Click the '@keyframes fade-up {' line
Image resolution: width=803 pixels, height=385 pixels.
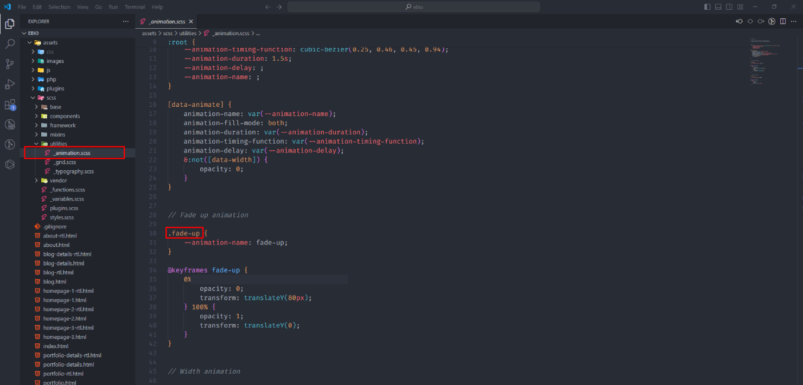coord(207,269)
